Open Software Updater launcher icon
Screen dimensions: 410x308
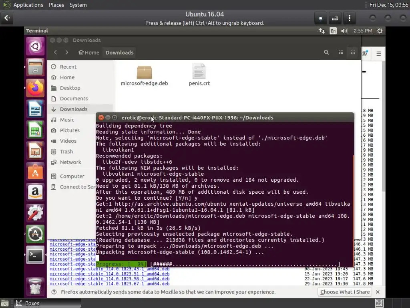[35, 234]
